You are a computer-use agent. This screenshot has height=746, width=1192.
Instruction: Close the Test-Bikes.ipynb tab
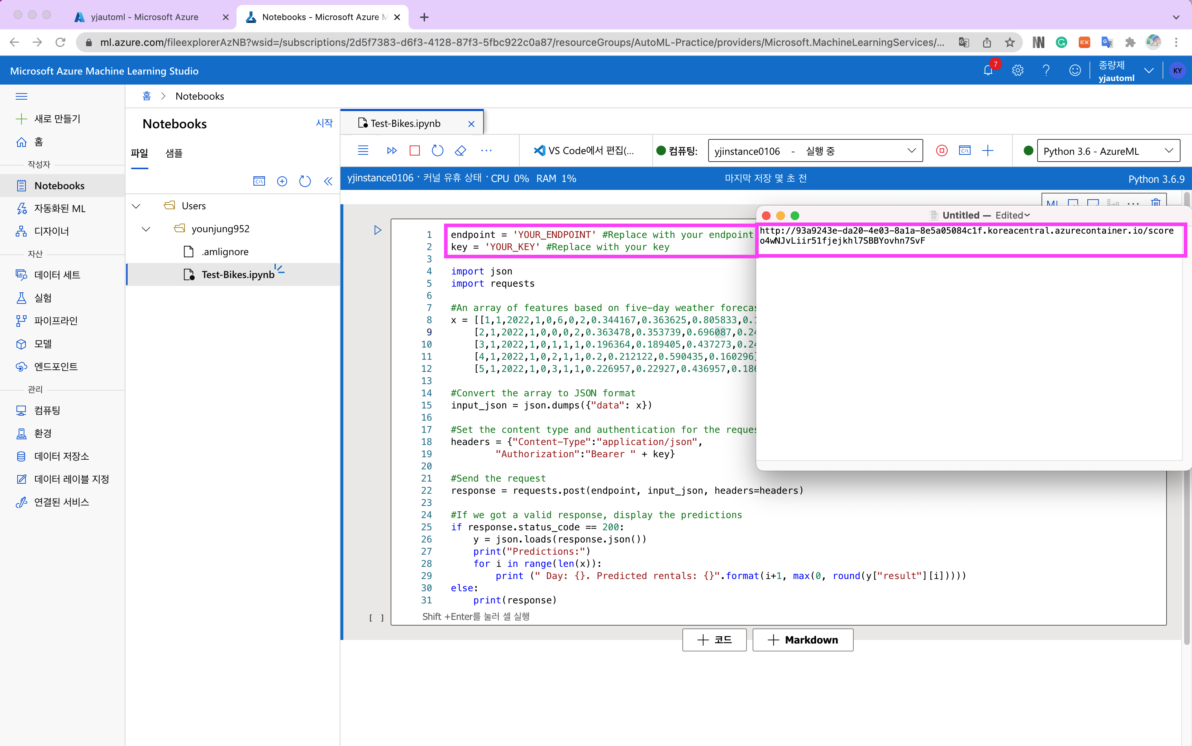471,124
